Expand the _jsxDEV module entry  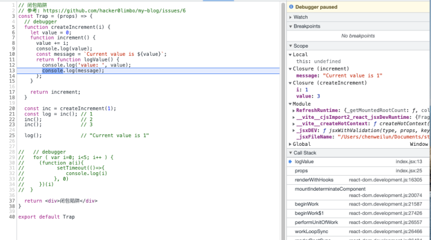coord(294,130)
